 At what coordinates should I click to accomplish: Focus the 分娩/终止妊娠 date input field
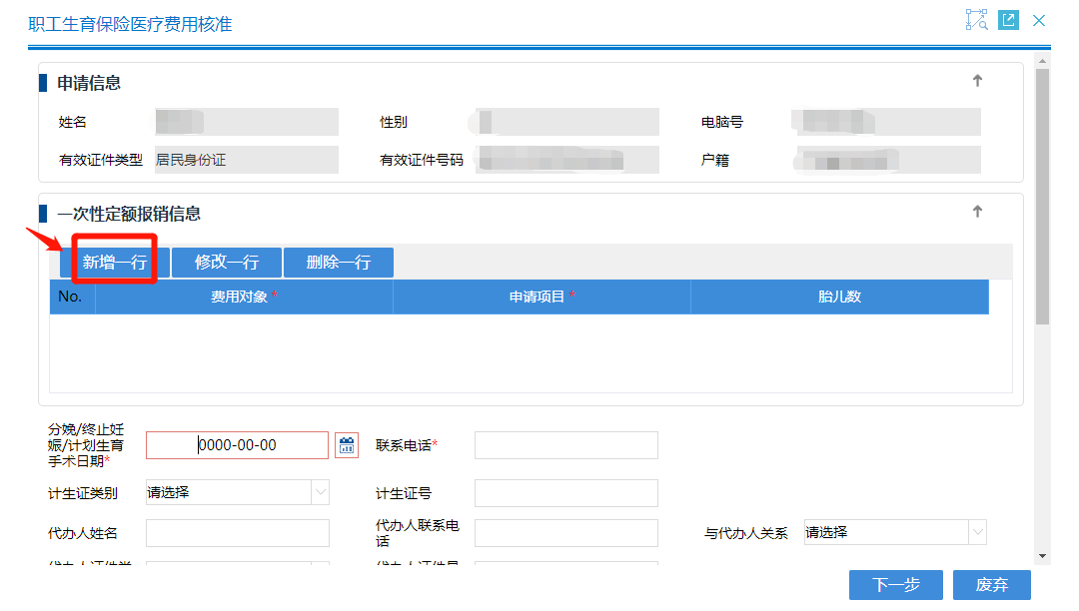[237, 445]
